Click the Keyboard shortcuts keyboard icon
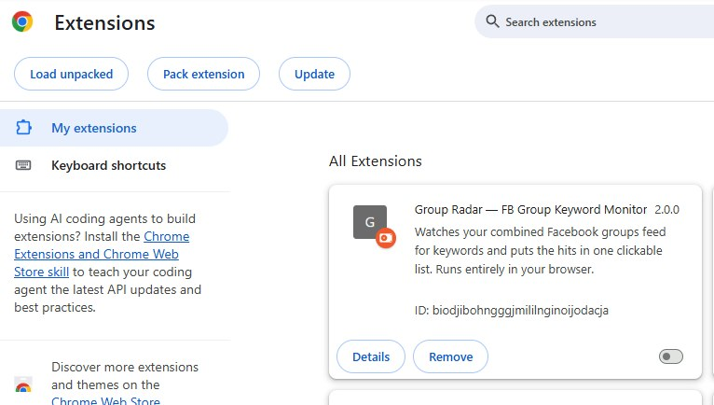The height and width of the screenshot is (405, 714). click(x=23, y=165)
